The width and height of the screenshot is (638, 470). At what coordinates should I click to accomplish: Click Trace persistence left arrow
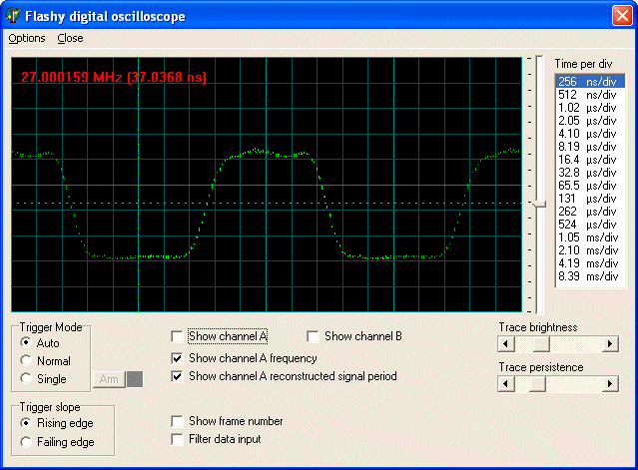pos(506,384)
